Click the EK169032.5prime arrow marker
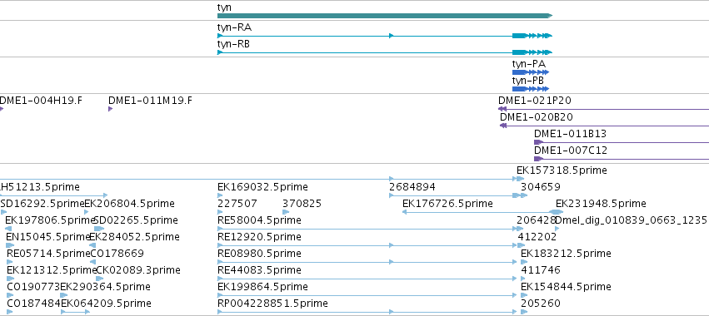This screenshot has width=709, height=316. (220, 195)
